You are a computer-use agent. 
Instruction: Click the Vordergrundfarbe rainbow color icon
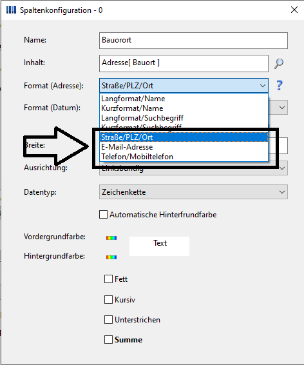[x=111, y=238]
